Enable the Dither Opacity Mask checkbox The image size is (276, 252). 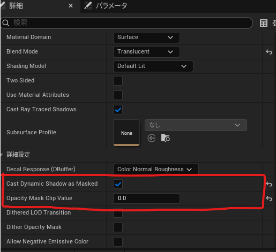pos(118,227)
